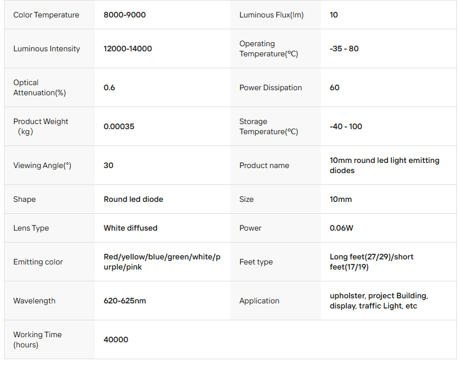Select the Product Weight value 0.00035

coord(119,126)
